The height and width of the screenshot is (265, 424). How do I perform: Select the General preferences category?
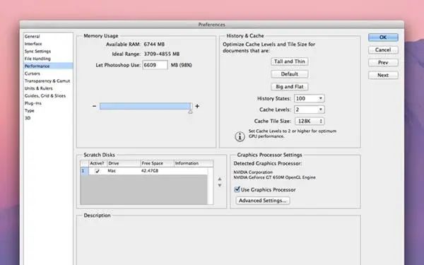point(33,36)
